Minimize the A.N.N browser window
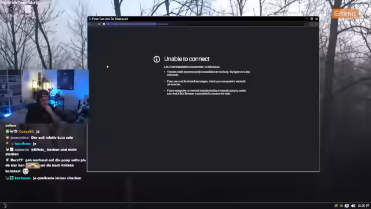The width and height of the screenshot is (371, 209). 307,19
